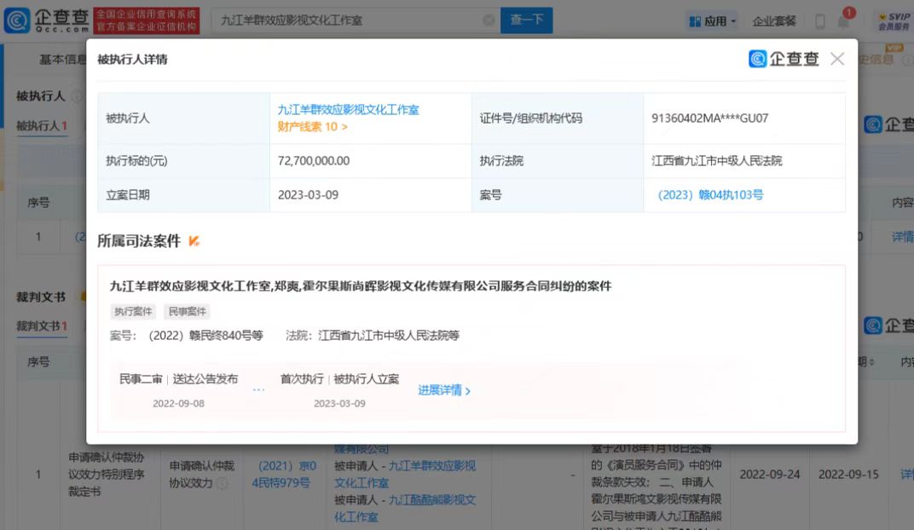Click the 查一下 search button
Screen dimensions: 914x530
point(526,20)
